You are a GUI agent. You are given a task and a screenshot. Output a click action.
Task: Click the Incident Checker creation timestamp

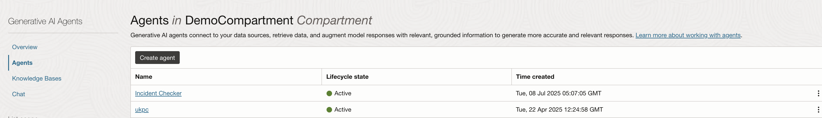pos(558,93)
